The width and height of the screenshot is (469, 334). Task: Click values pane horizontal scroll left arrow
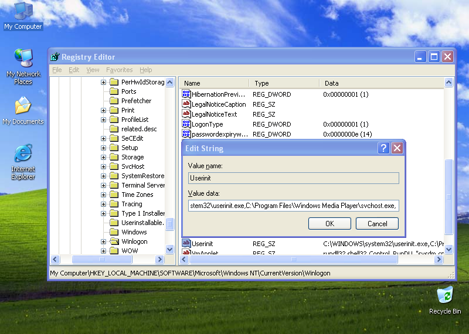[184, 259]
